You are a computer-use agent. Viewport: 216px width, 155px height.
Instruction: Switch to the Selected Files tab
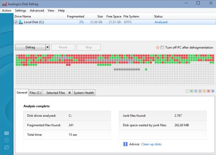[x=56, y=93]
